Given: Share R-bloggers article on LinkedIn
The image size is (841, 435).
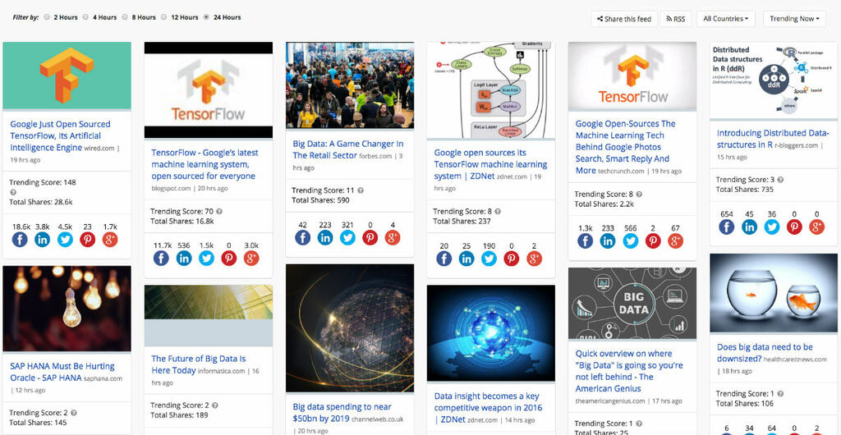Looking at the screenshot, I should pyautogui.click(x=749, y=227).
